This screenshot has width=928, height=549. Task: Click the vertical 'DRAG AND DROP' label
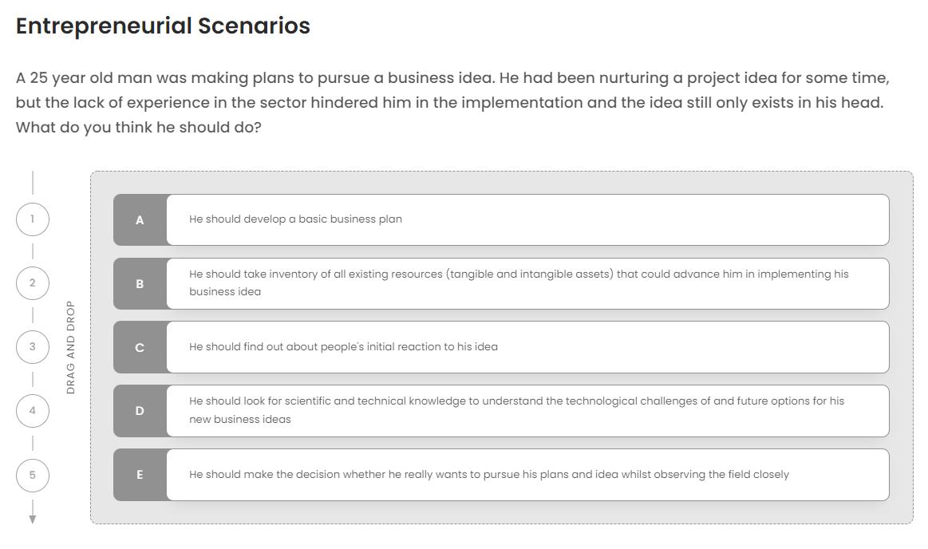click(x=70, y=347)
